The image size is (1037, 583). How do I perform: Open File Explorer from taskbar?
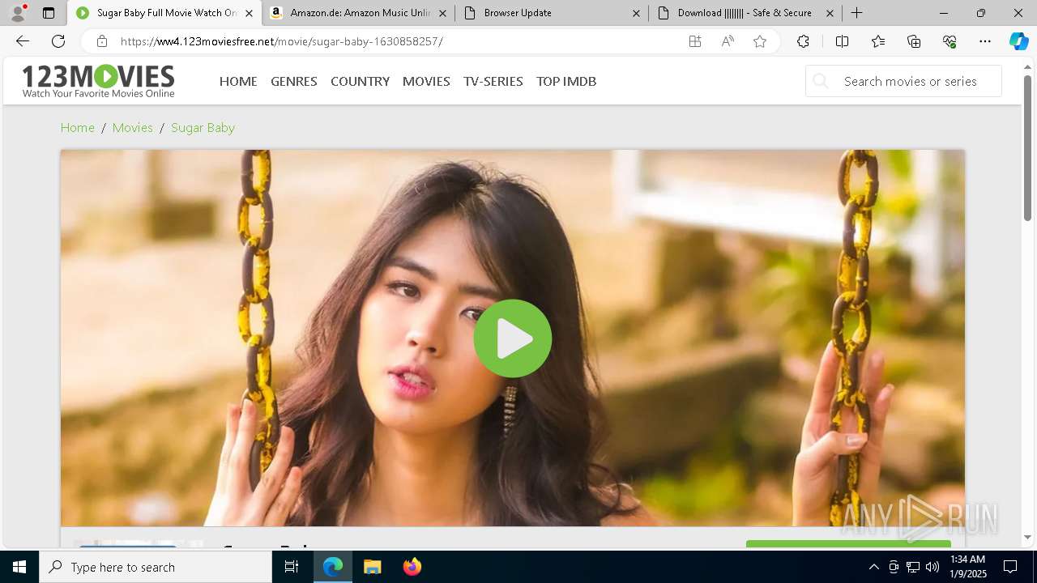(x=372, y=567)
